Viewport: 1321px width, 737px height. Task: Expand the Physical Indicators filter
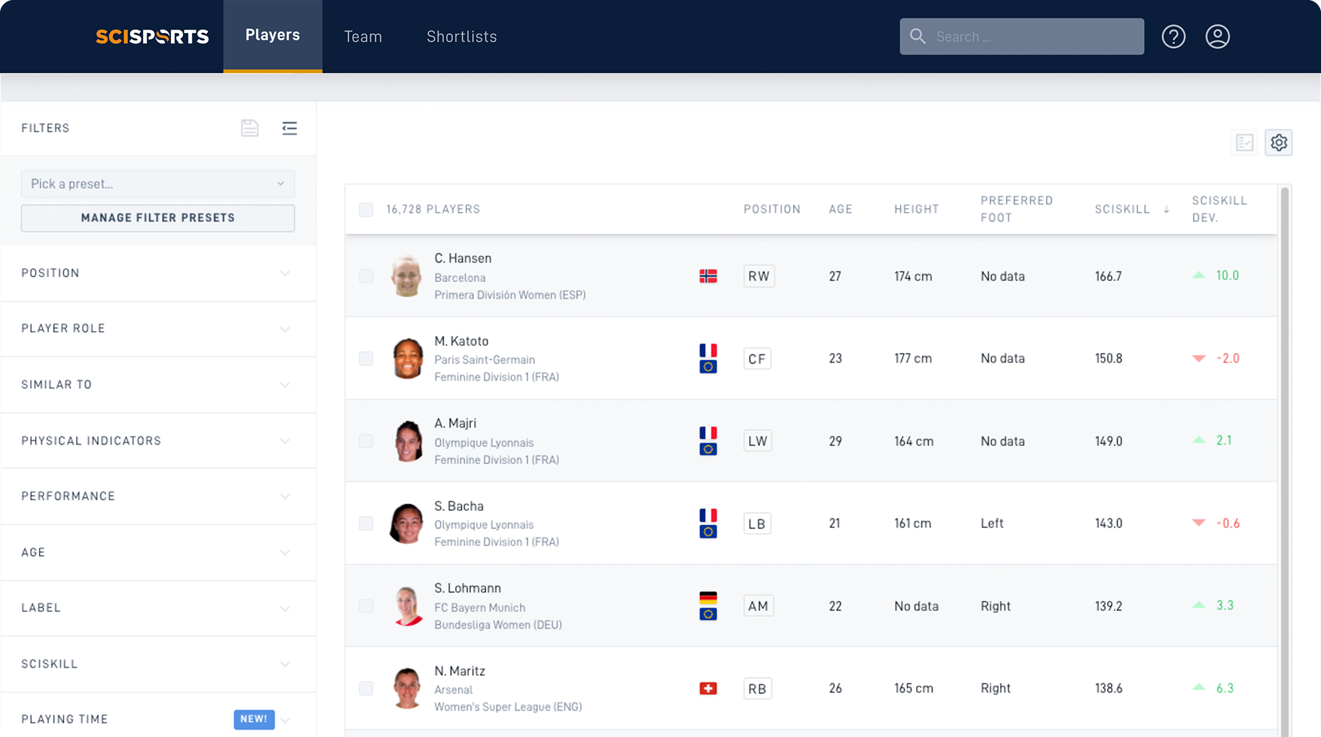159,441
